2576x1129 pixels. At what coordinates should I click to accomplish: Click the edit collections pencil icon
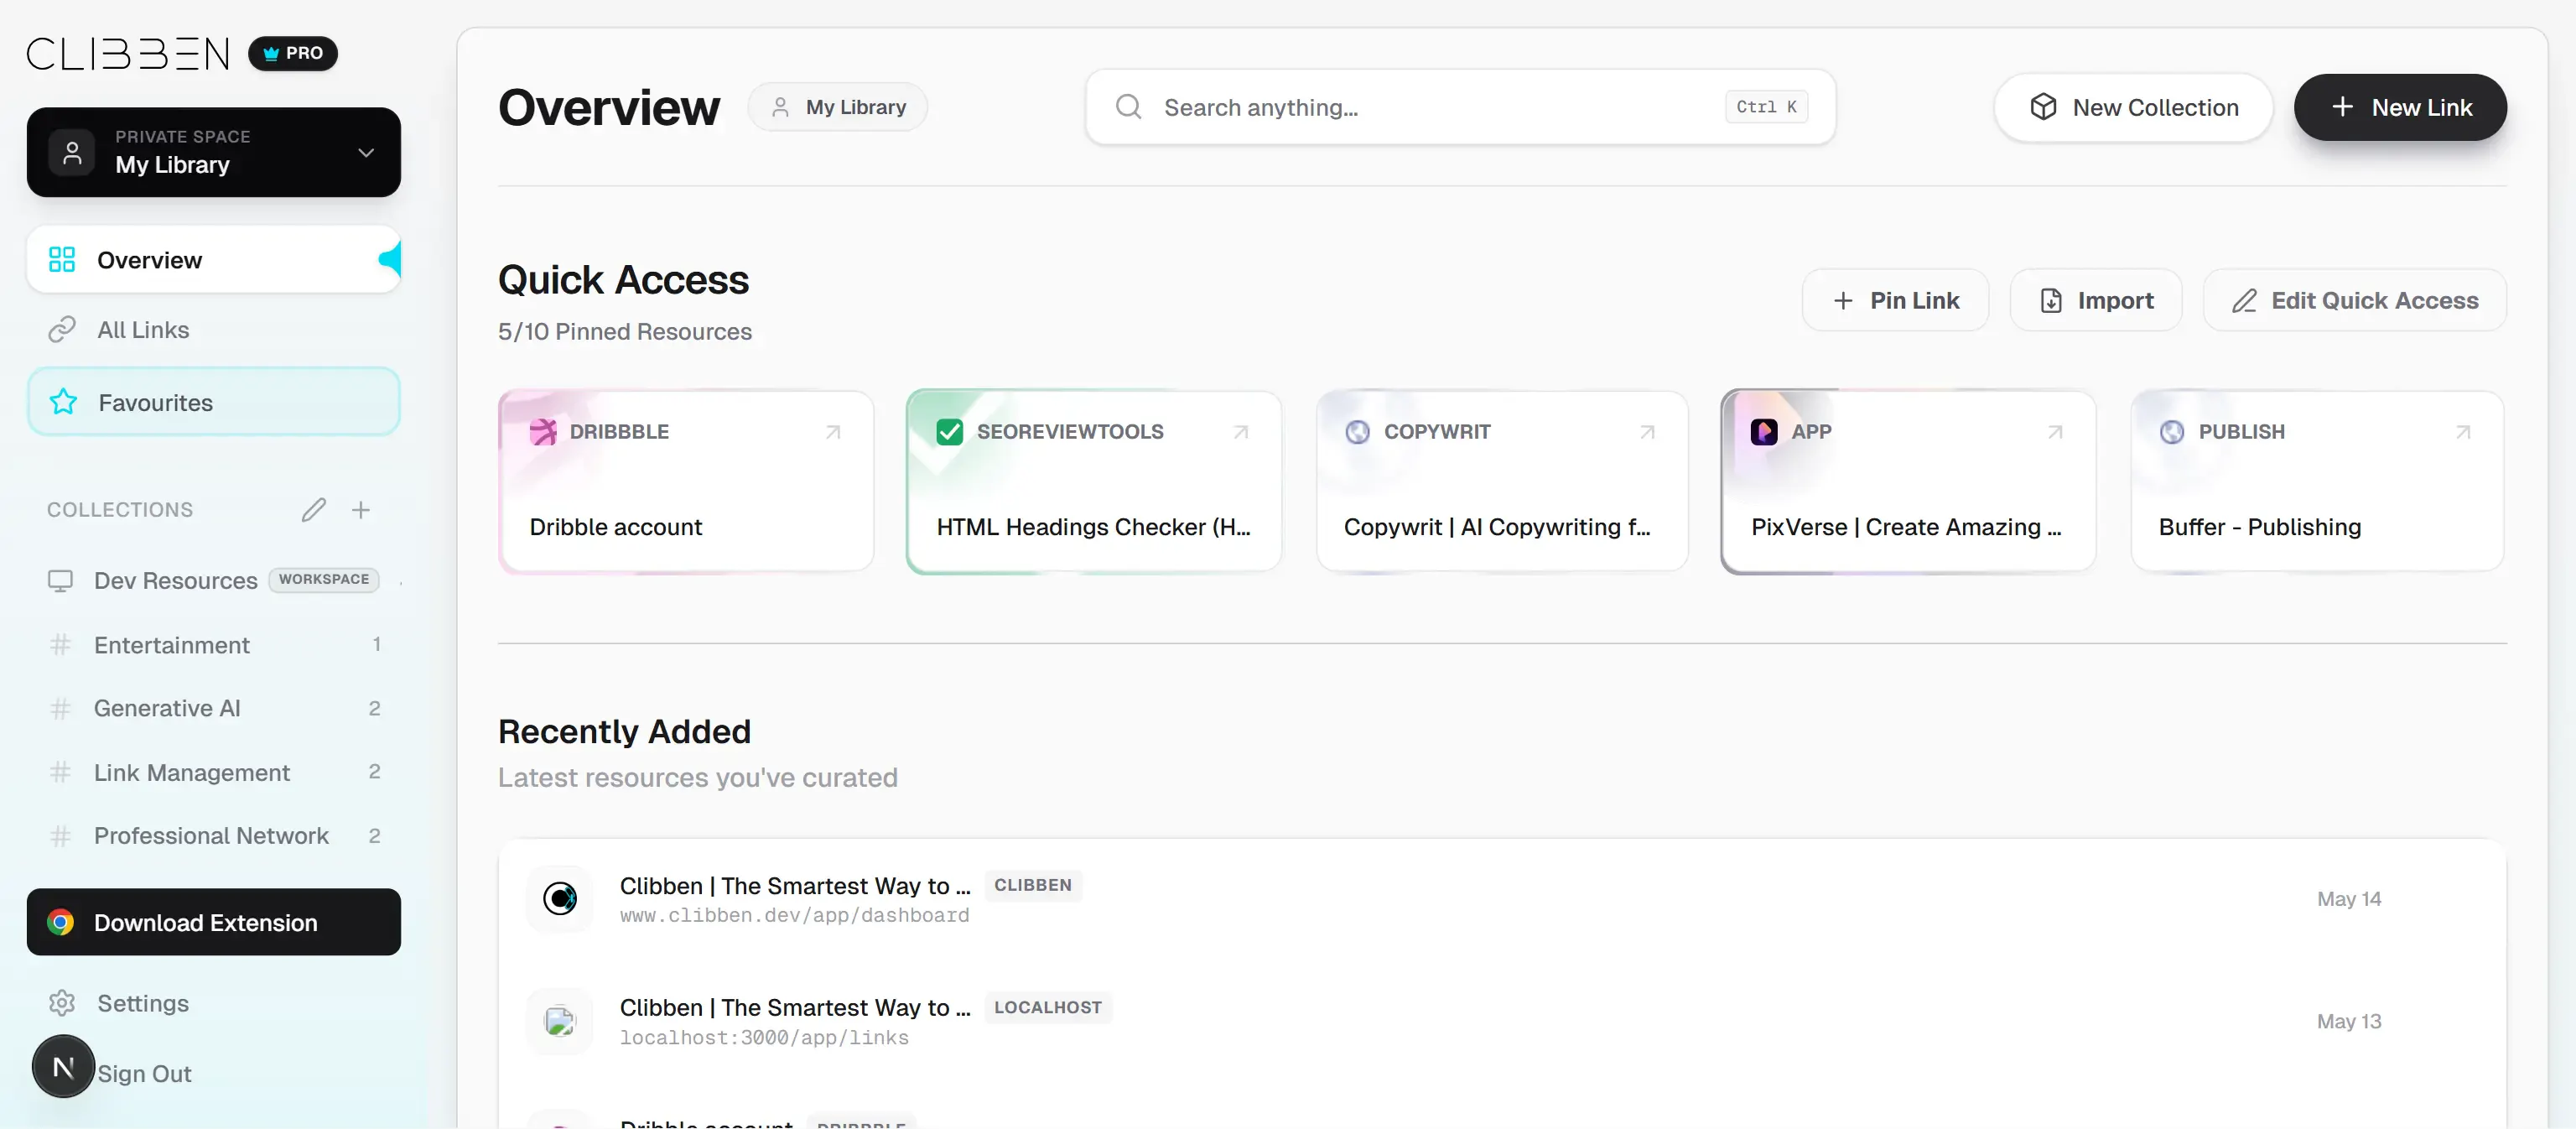point(313,510)
